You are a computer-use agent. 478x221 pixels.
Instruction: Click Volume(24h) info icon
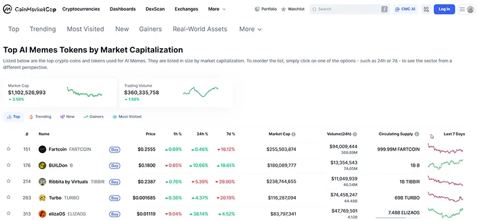tap(355, 134)
